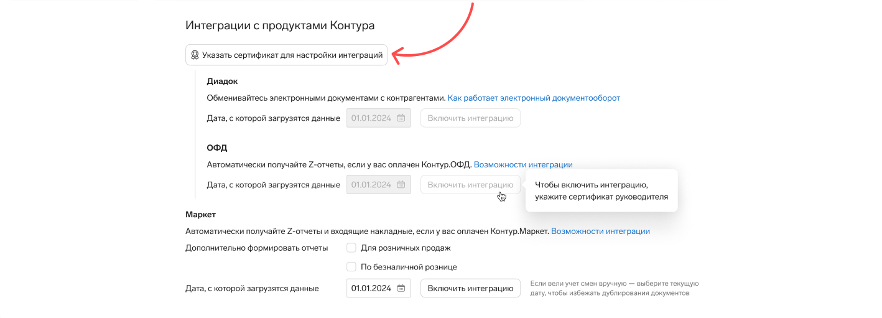Viewport: 882px width, 318px height.
Task: Follow 'Возможности интеграции' link under Маркет
Action: click(x=600, y=231)
